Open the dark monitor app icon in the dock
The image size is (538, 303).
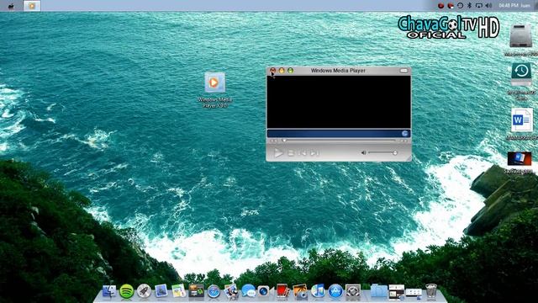196,291
